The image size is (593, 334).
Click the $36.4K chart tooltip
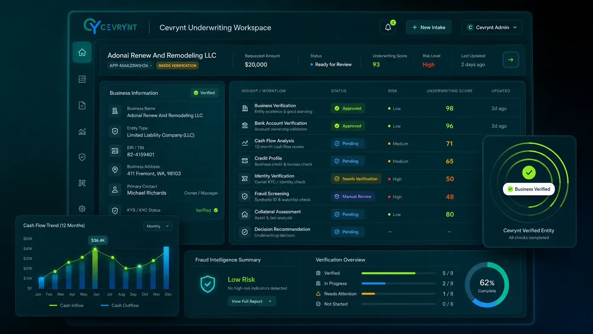point(98,240)
